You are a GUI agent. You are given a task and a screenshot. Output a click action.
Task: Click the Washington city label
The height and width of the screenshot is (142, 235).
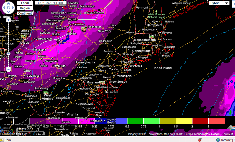pyautogui.click(x=92, y=94)
